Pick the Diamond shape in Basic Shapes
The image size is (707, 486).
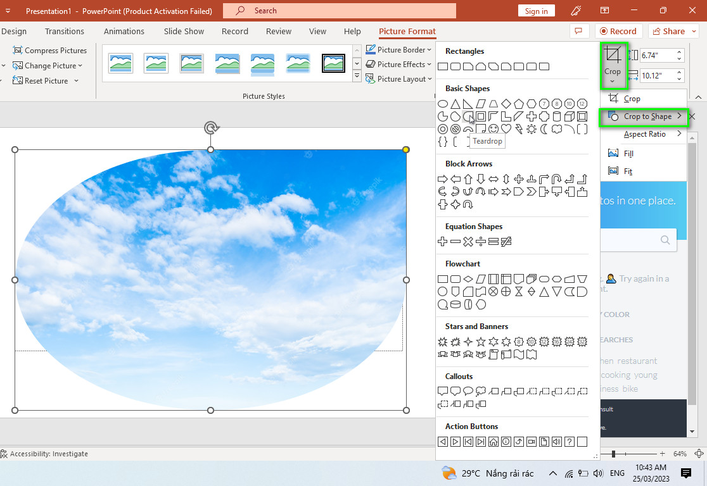[506, 104]
